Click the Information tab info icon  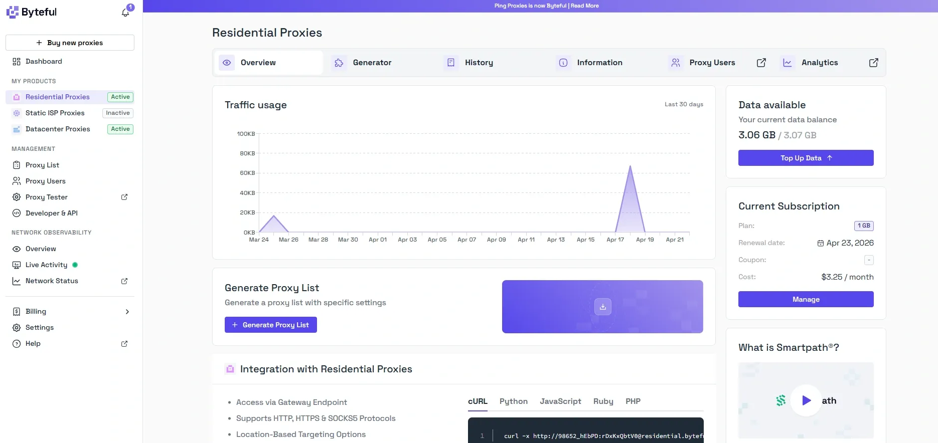click(563, 63)
